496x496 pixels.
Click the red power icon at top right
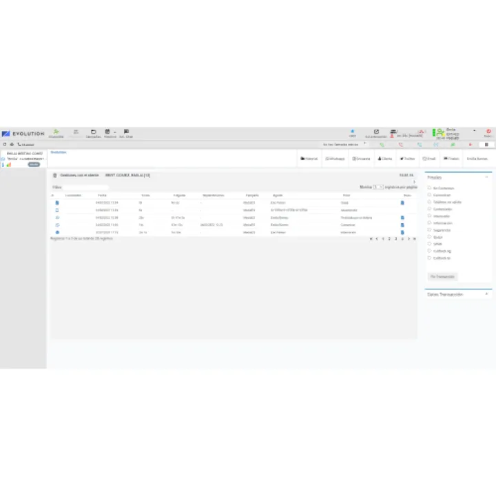488,131
